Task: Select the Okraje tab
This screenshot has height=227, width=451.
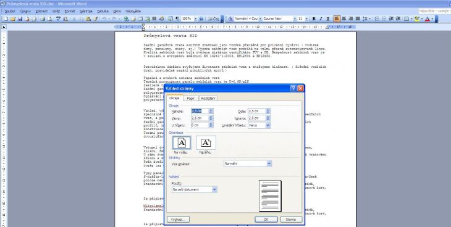Action: (x=174, y=98)
